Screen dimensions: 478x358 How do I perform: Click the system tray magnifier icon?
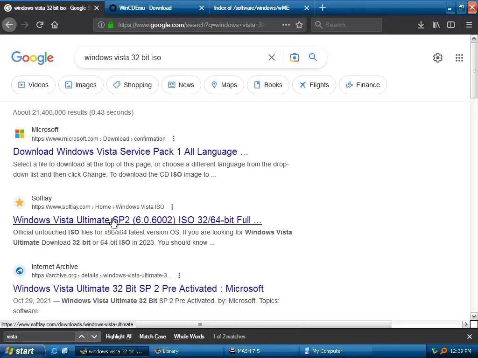click(x=443, y=351)
